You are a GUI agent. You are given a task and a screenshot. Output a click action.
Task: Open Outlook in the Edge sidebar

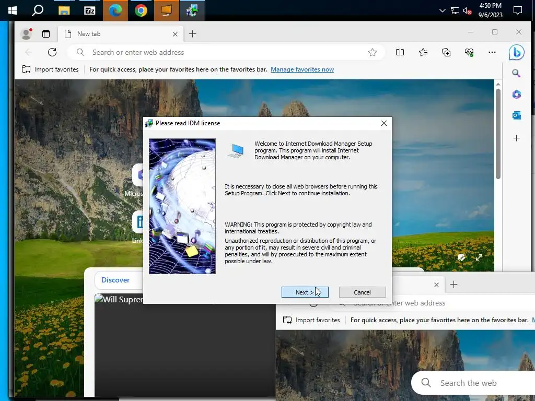[x=516, y=115]
